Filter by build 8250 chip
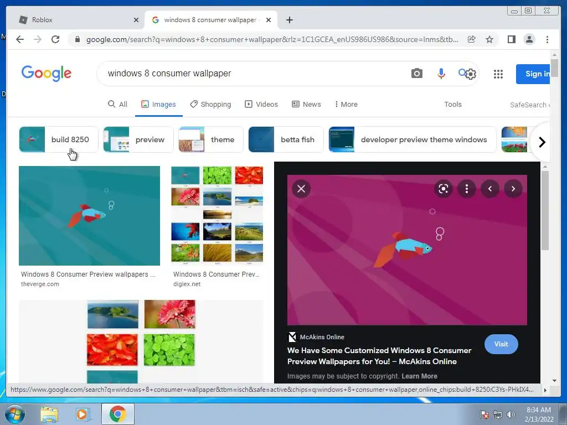The image size is (567, 425). (59, 139)
